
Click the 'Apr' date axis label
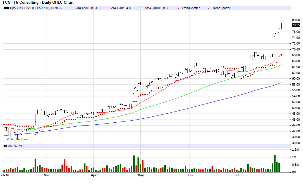[x=93, y=175]
